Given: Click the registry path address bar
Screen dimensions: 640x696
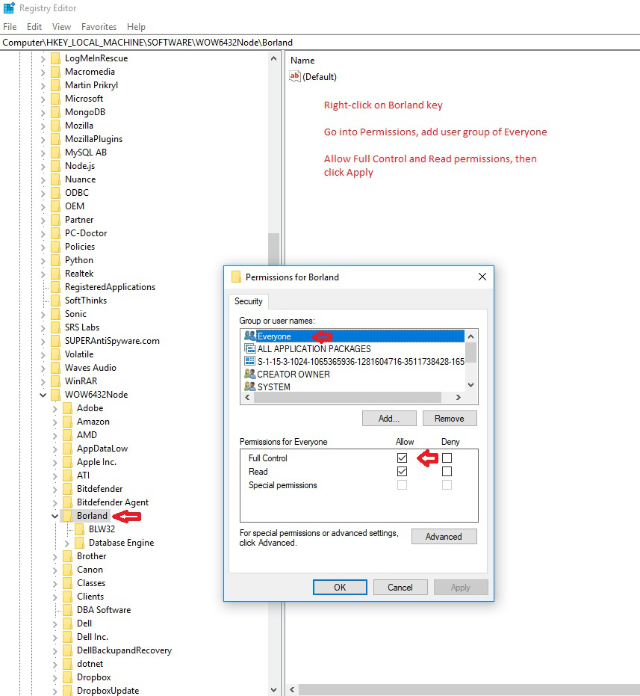Looking at the screenshot, I should tap(320, 42).
